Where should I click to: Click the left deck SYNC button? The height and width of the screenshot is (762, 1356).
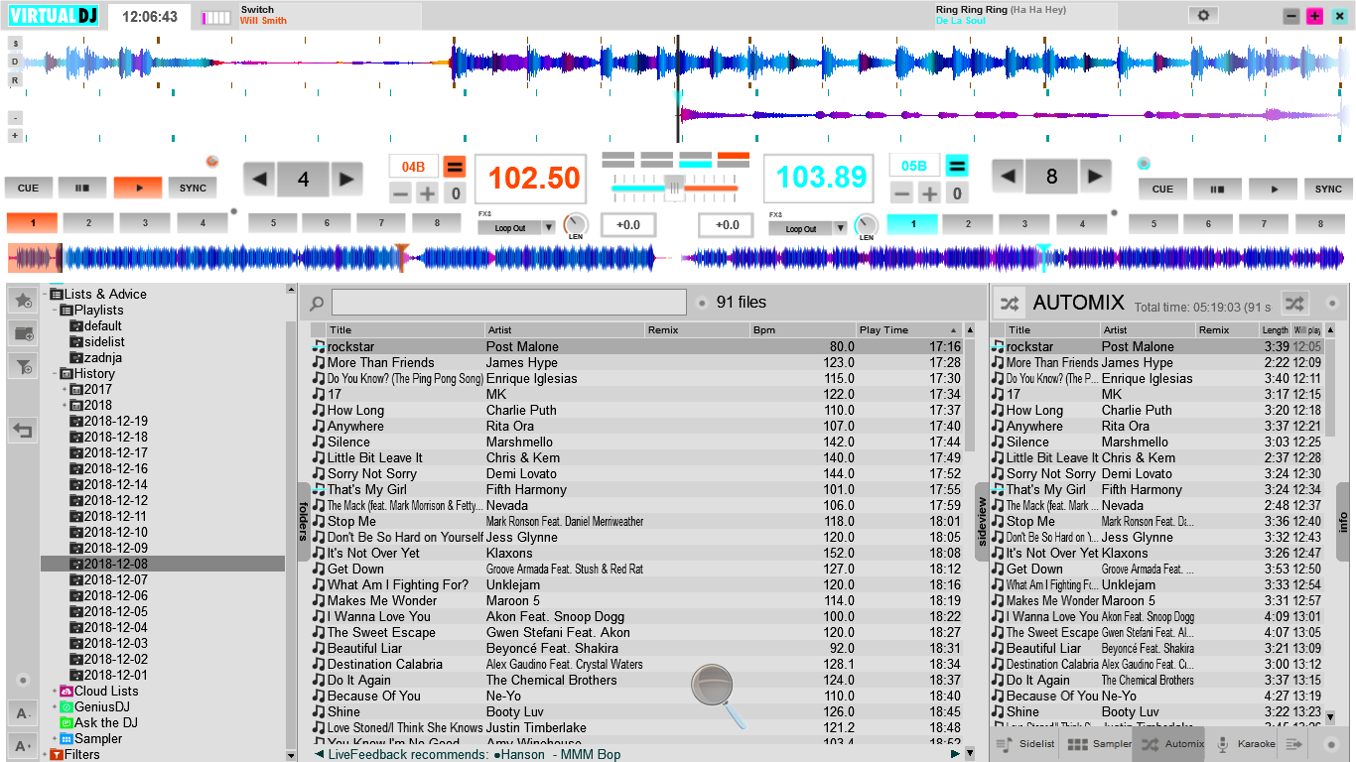(193, 188)
